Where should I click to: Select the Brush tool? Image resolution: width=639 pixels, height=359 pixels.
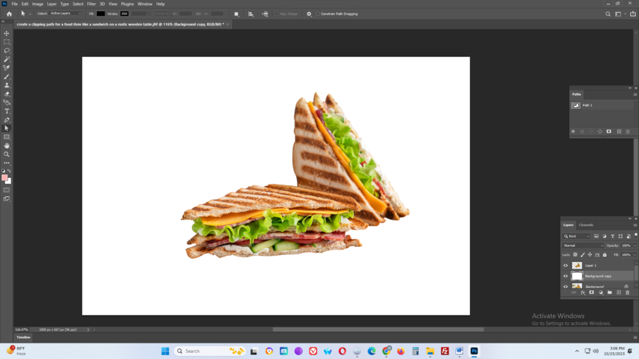click(6, 77)
